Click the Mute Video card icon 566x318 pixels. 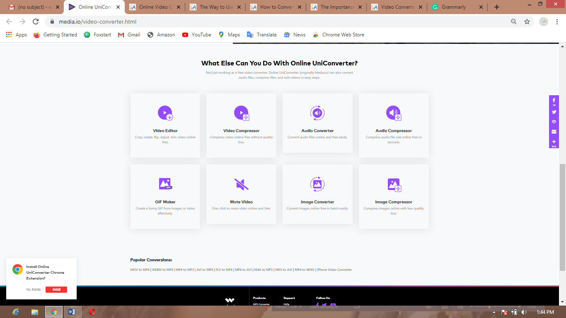point(242,184)
